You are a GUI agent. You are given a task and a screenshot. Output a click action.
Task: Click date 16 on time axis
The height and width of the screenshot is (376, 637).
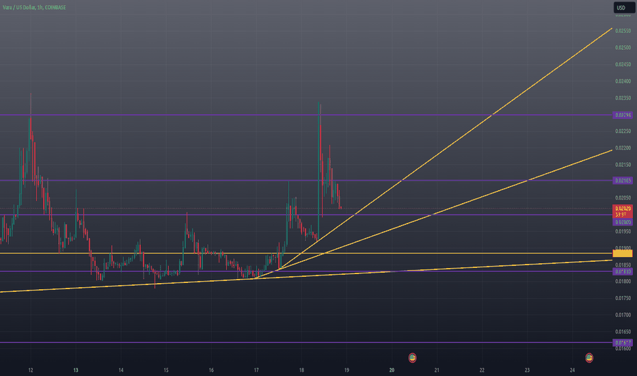tap(211, 370)
